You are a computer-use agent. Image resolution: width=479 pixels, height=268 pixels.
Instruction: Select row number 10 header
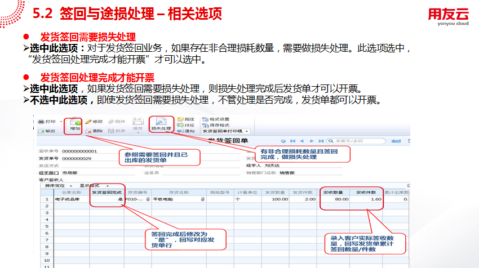(x=47, y=260)
